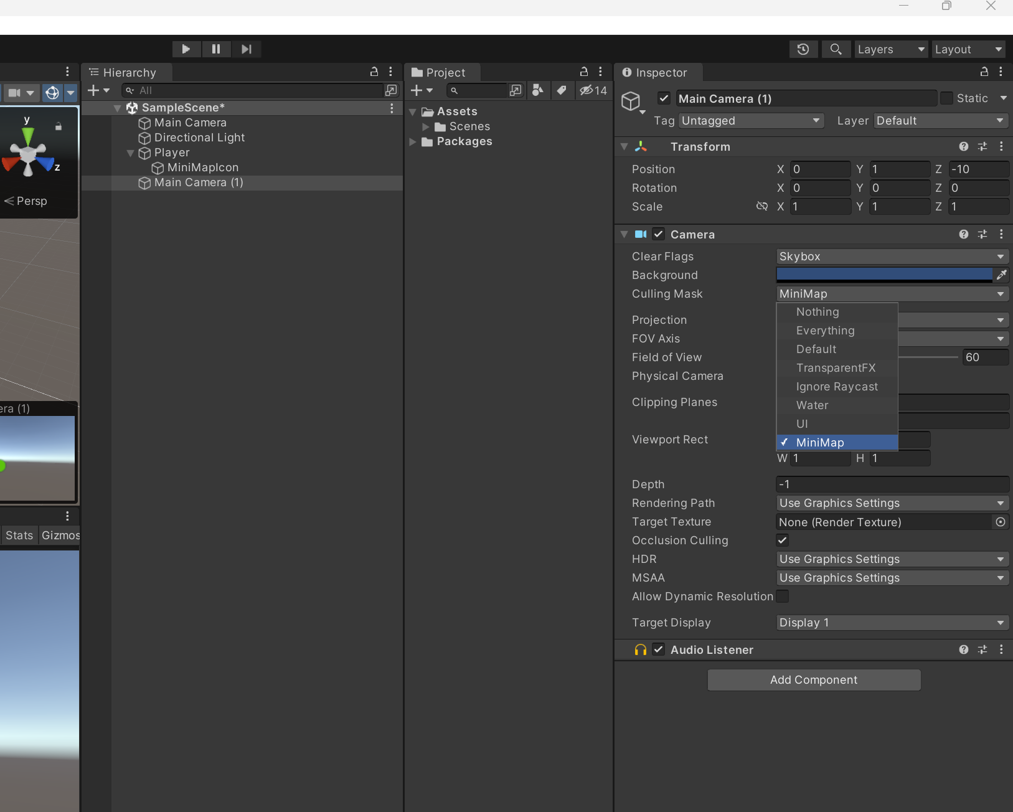Open the Target Texture object picker
This screenshot has width=1013, height=812.
pyautogui.click(x=1001, y=522)
